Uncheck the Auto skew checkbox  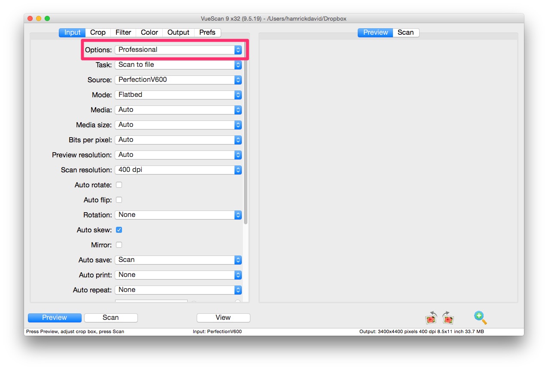click(119, 230)
